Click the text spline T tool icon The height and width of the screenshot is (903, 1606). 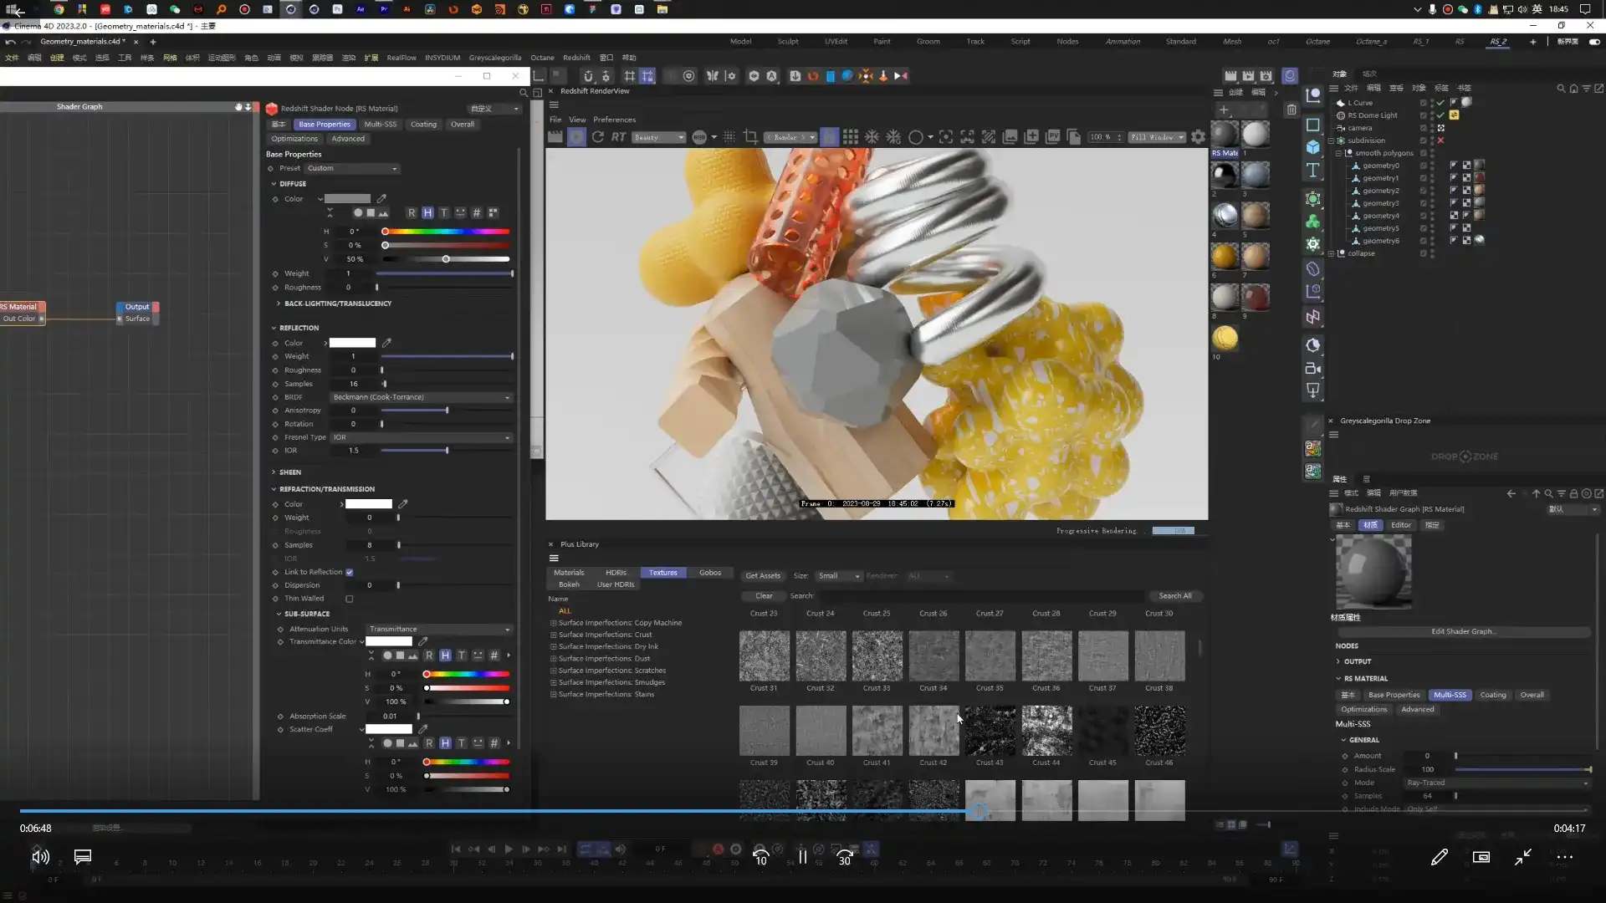pos(1313,171)
